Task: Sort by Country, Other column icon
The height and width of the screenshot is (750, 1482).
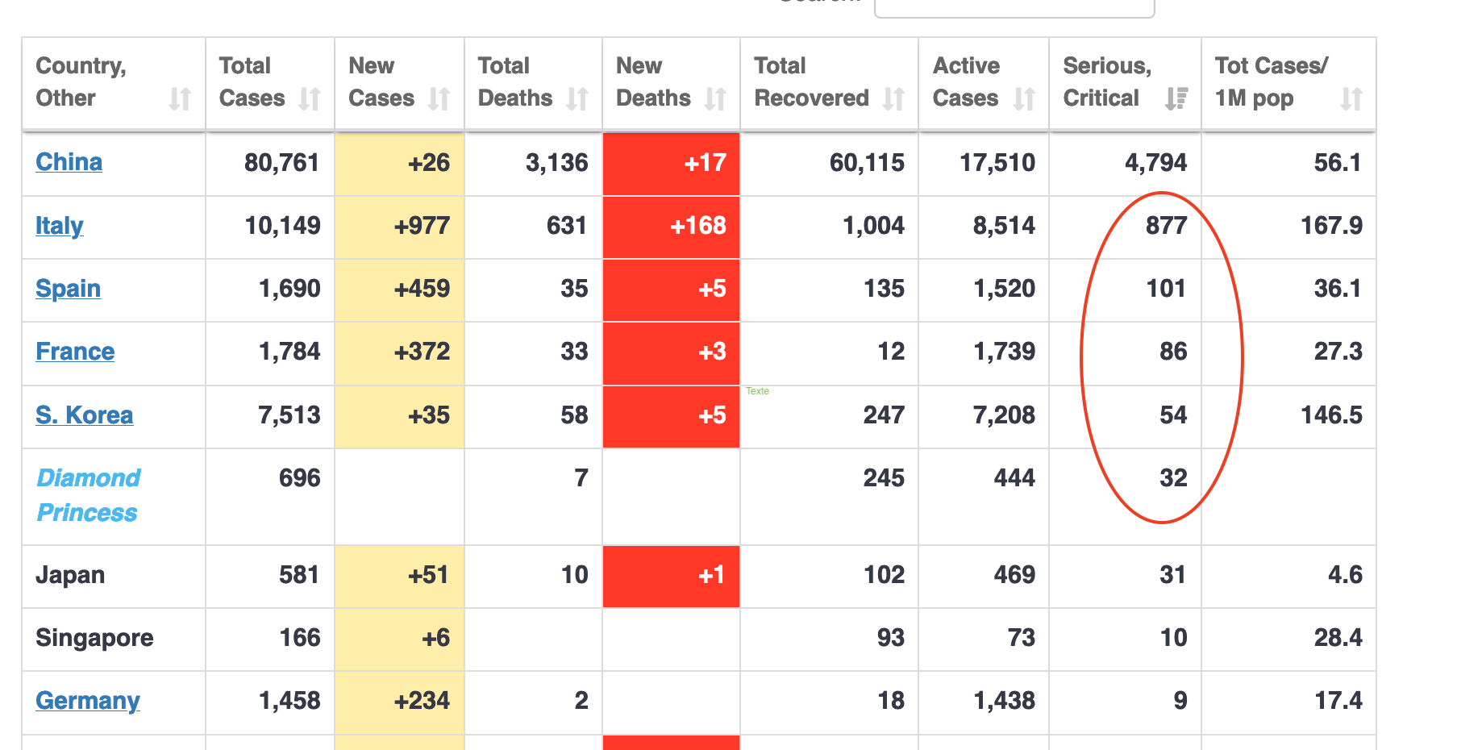Action: click(180, 99)
